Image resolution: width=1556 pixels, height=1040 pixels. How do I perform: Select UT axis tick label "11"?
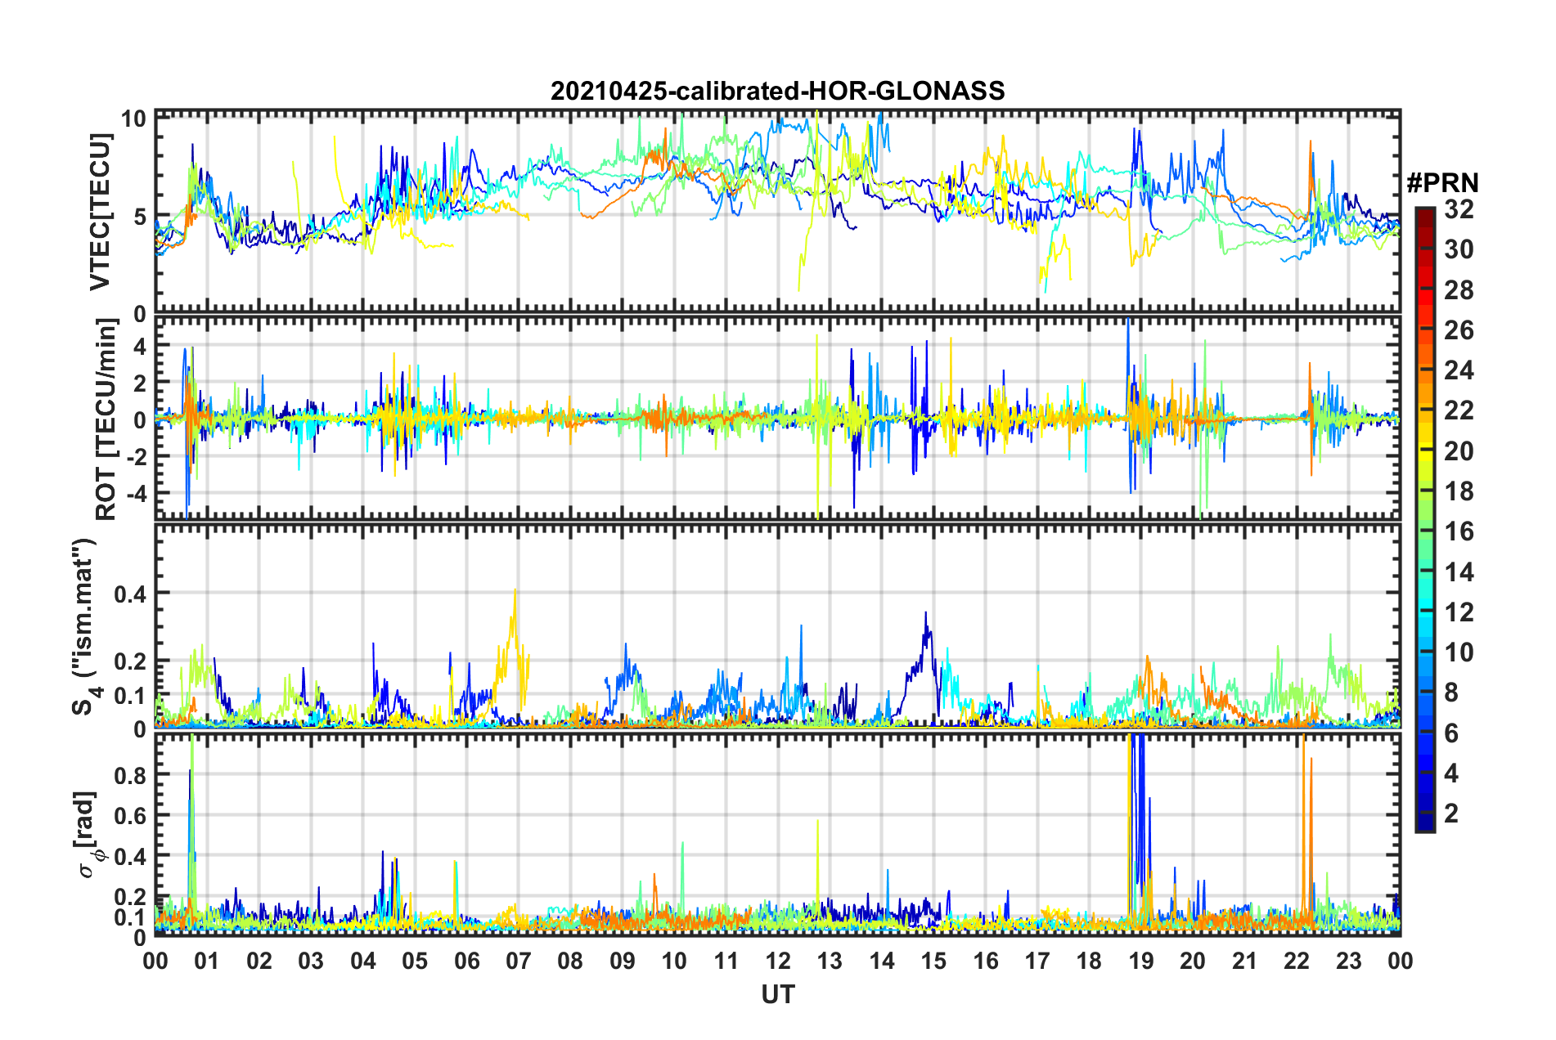point(726,961)
